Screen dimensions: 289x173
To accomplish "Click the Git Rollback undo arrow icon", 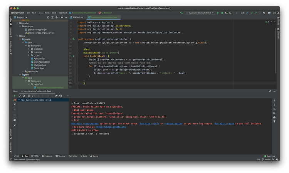I will tap(264, 13).
